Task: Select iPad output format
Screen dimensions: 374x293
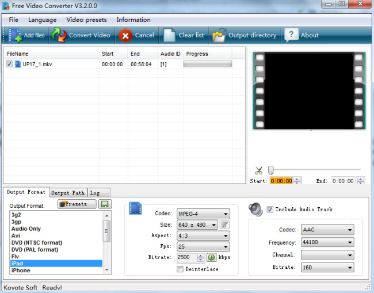Action: tap(56, 264)
